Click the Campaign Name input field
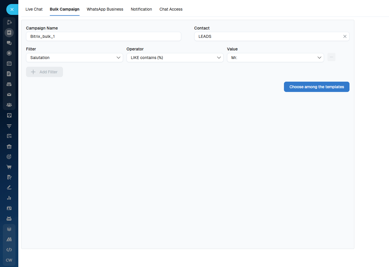The image size is (389, 267). pyautogui.click(x=103, y=36)
